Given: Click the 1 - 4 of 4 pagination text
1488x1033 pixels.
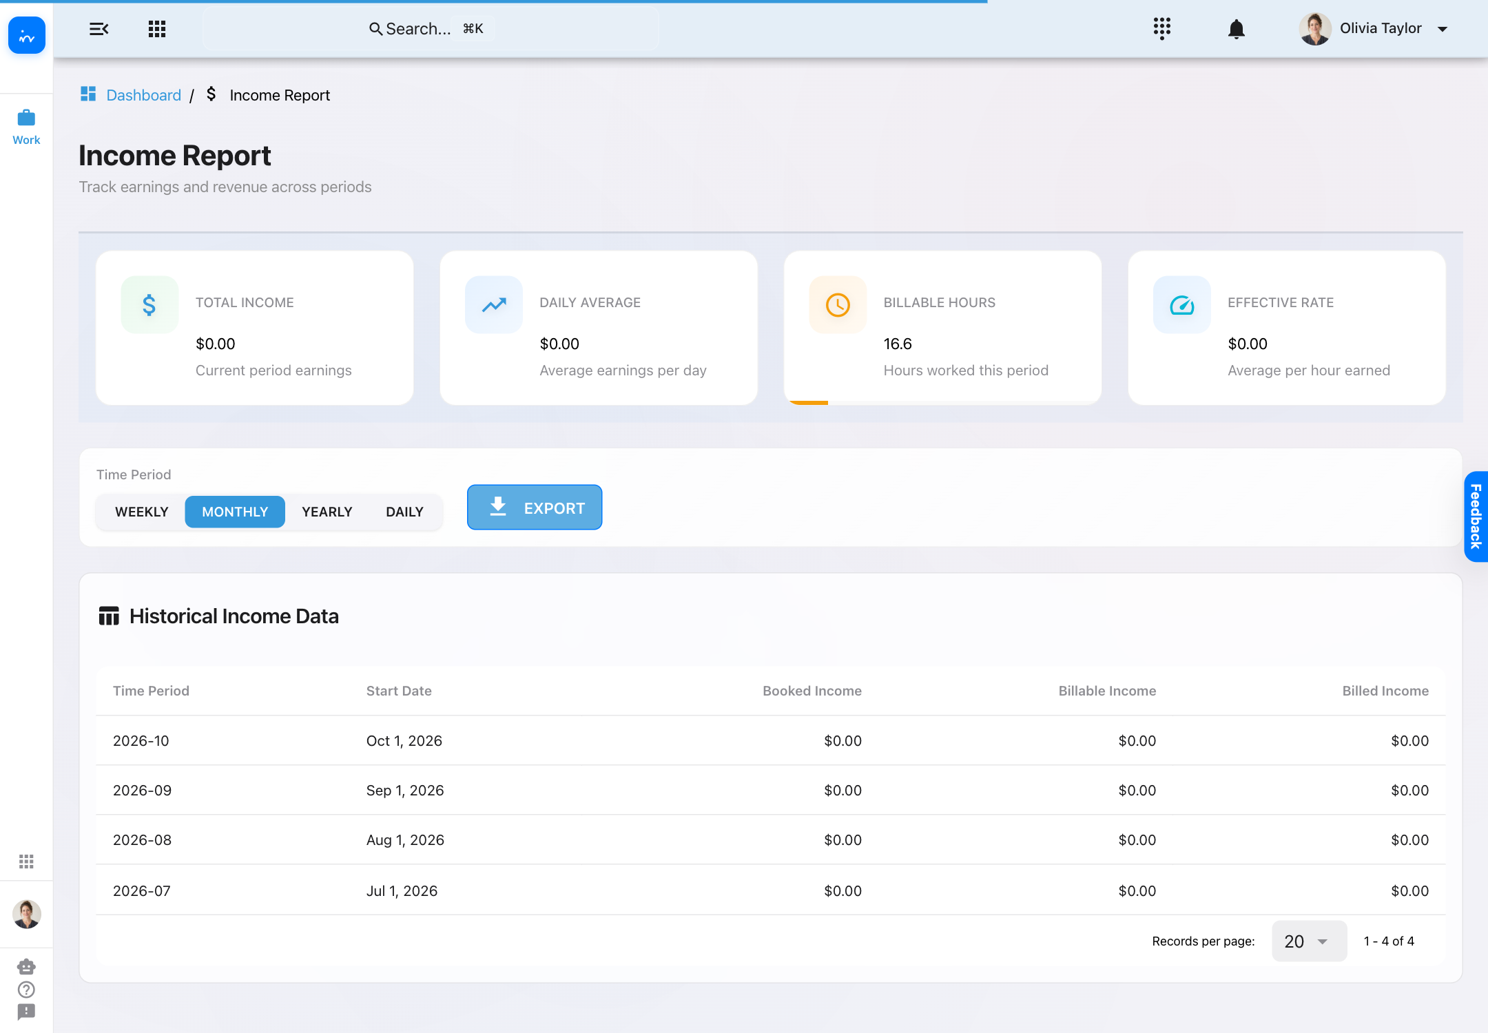Looking at the screenshot, I should [x=1389, y=941].
